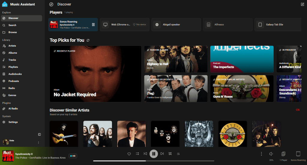The height and width of the screenshot is (165, 307).
Task: Click the Playlists sidebar icon
Action: tap(4, 67)
